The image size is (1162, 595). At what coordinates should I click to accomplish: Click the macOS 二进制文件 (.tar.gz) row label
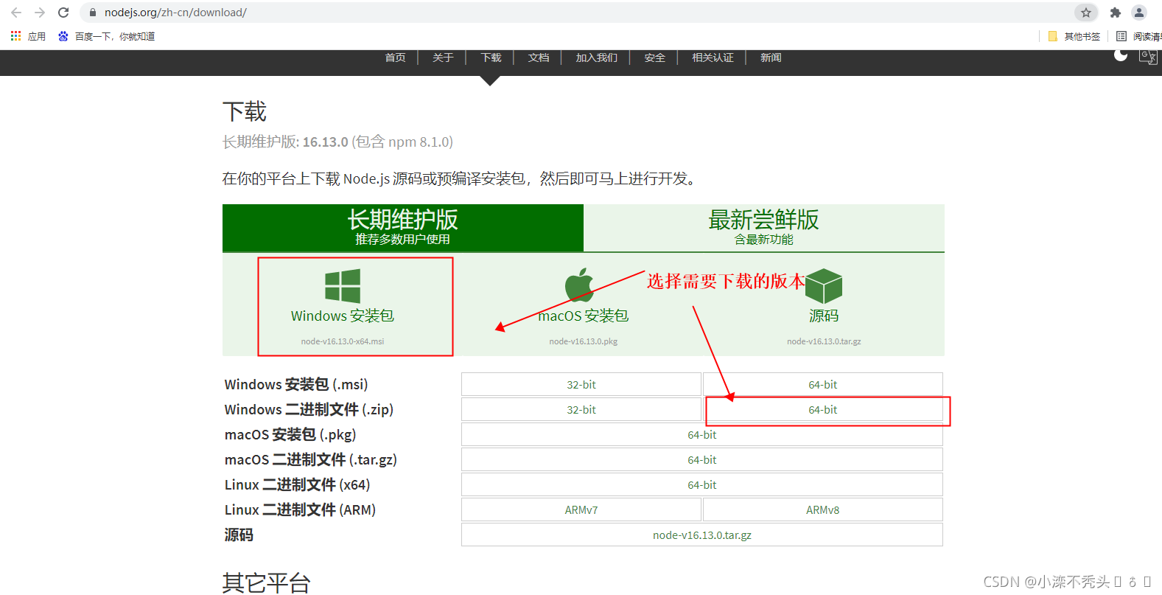point(311,460)
